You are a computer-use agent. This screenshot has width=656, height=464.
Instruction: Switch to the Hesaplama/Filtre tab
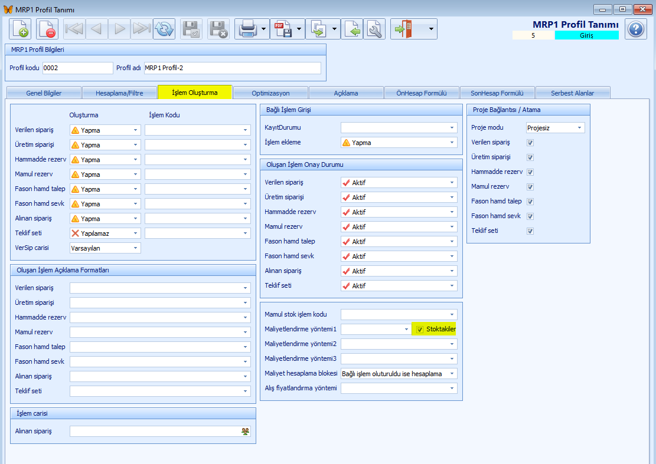pos(119,93)
